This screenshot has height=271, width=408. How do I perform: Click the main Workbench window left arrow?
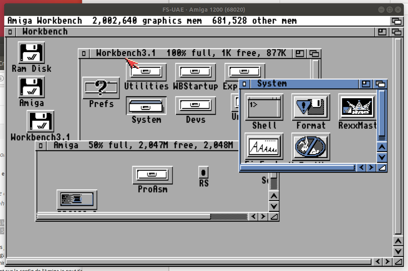378,261
